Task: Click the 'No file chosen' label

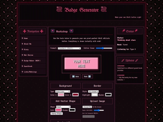Action: coord(97,107)
